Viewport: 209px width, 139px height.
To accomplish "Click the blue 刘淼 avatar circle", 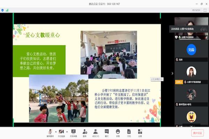I will pos(191,50).
